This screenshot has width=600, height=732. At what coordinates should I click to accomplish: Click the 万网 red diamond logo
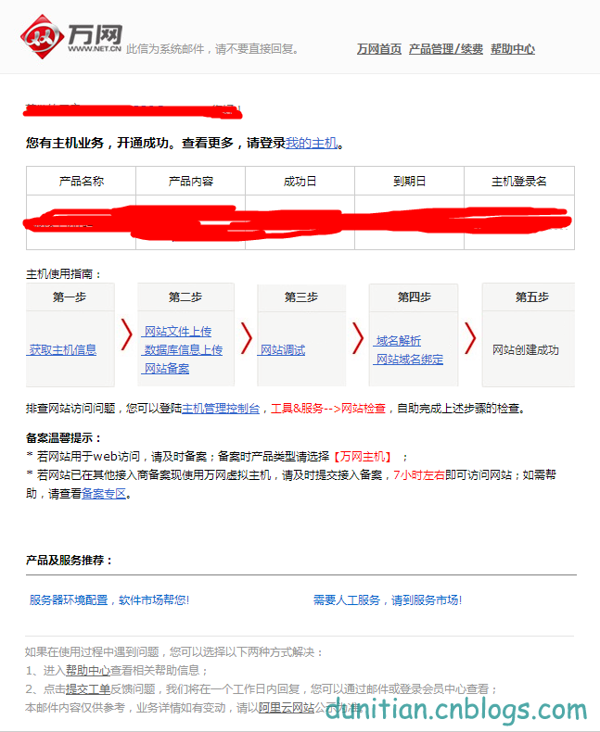coord(42,36)
